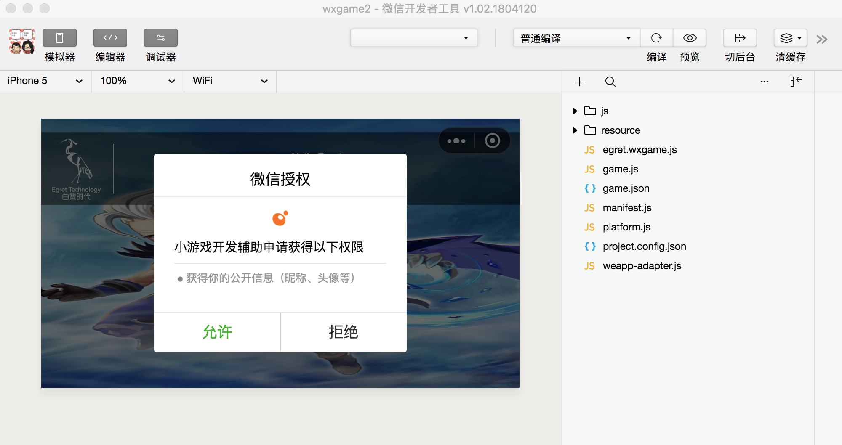Click the add new file plus icon
The height and width of the screenshot is (445, 842).
point(580,82)
